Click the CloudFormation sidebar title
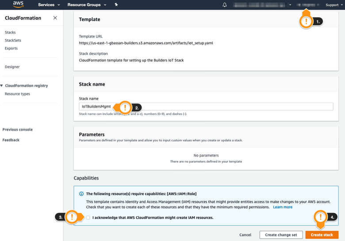This screenshot has height=241, width=345. [23, 18]
